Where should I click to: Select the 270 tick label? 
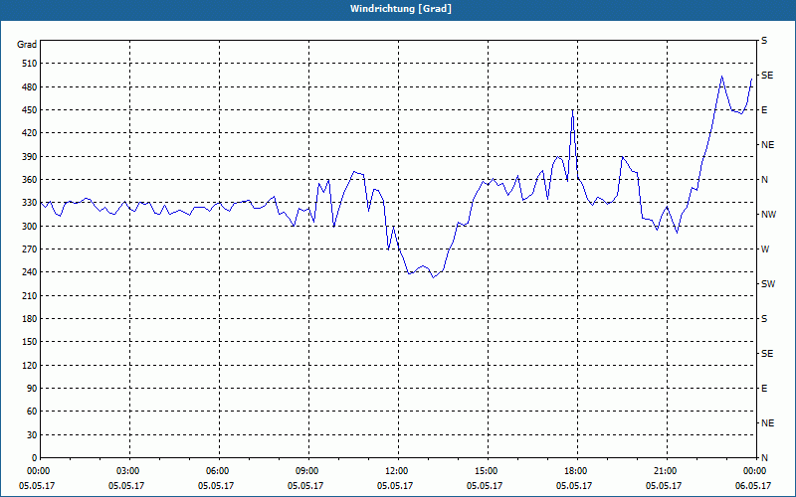29,249
